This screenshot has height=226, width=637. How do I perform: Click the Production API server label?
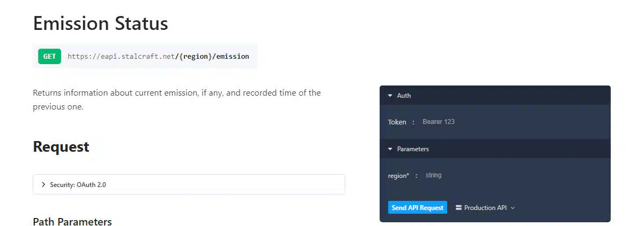coord(485,208)
